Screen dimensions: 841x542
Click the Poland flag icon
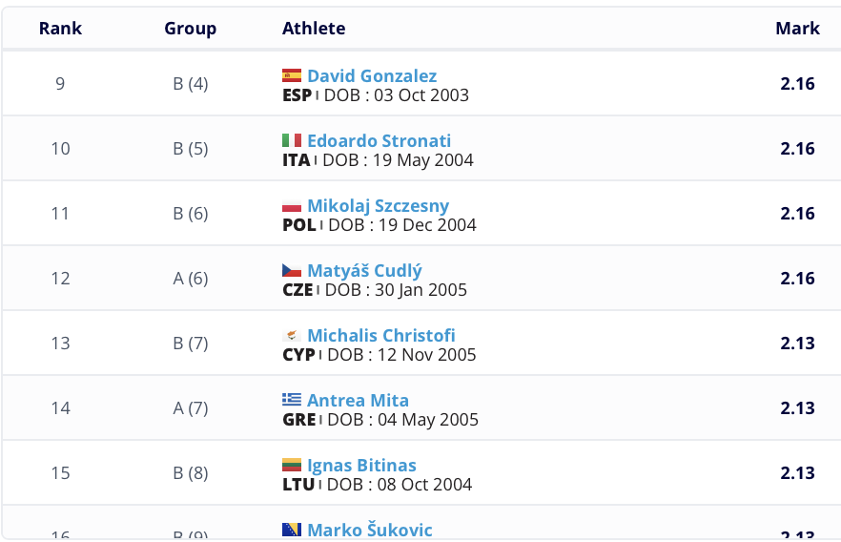[x=292, y=205]
